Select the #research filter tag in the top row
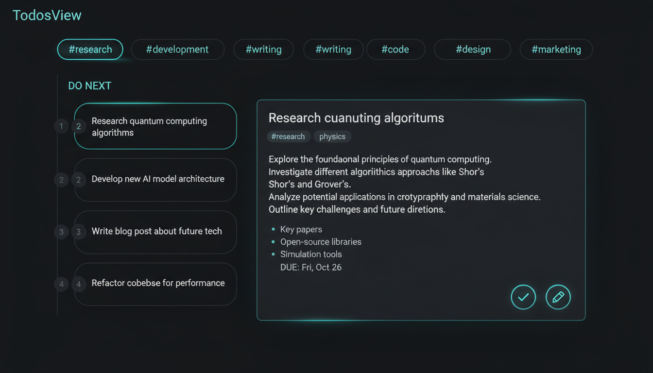 point(90,50)
